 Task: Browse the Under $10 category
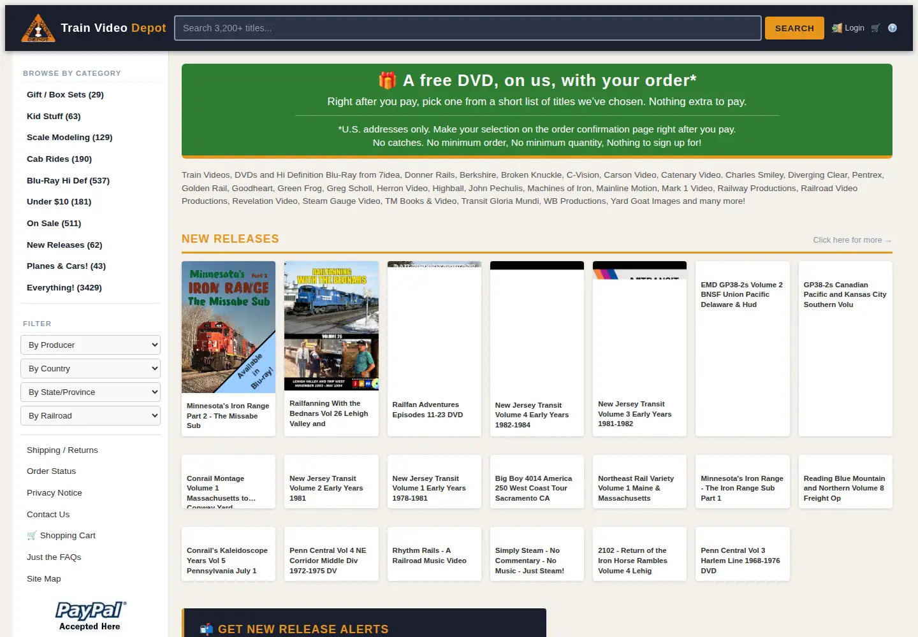point(59,202)
